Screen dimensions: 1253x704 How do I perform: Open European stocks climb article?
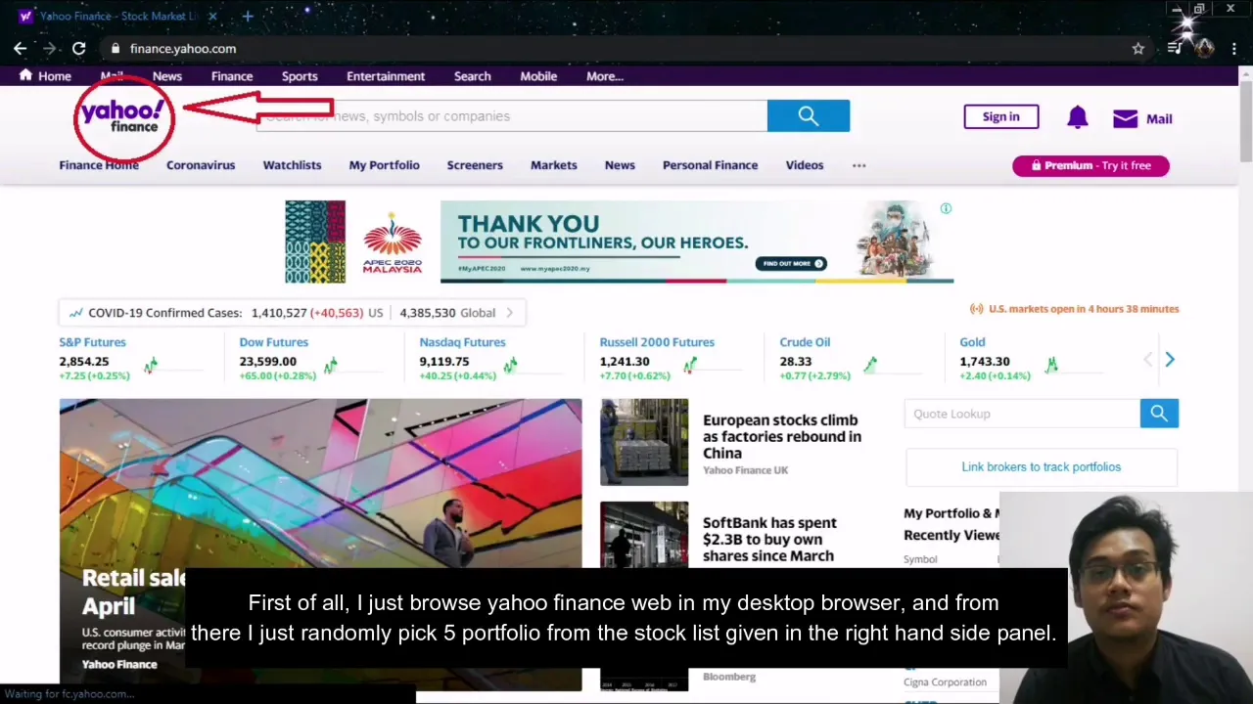[x=781, y=436]
